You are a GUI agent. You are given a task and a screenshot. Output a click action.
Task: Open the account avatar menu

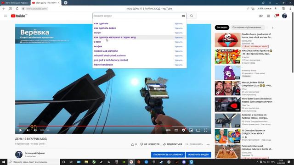point(284,16)
